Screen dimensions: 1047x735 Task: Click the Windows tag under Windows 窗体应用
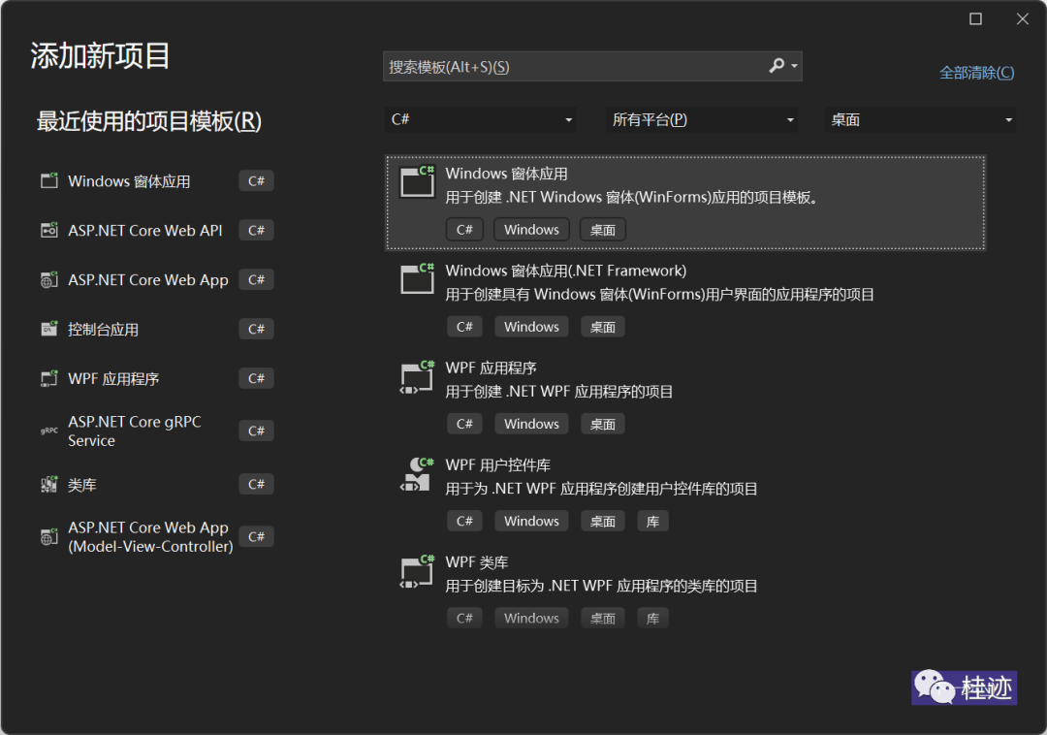click(531, 230)
